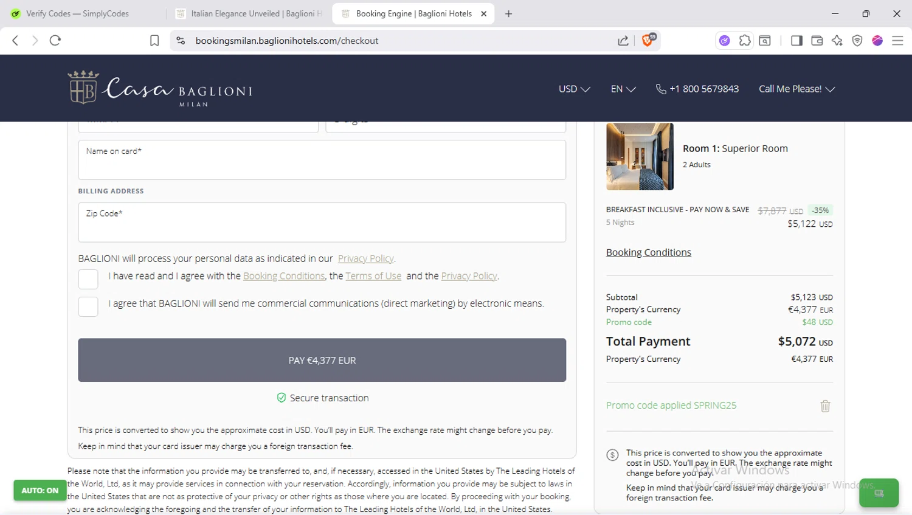Open a new browser tab
This screenshot has height=515, width=912.
(x=509, y=13)
